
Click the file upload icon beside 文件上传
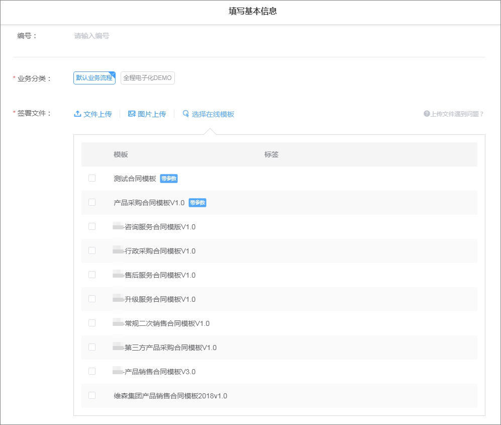(x=78, y=114)
